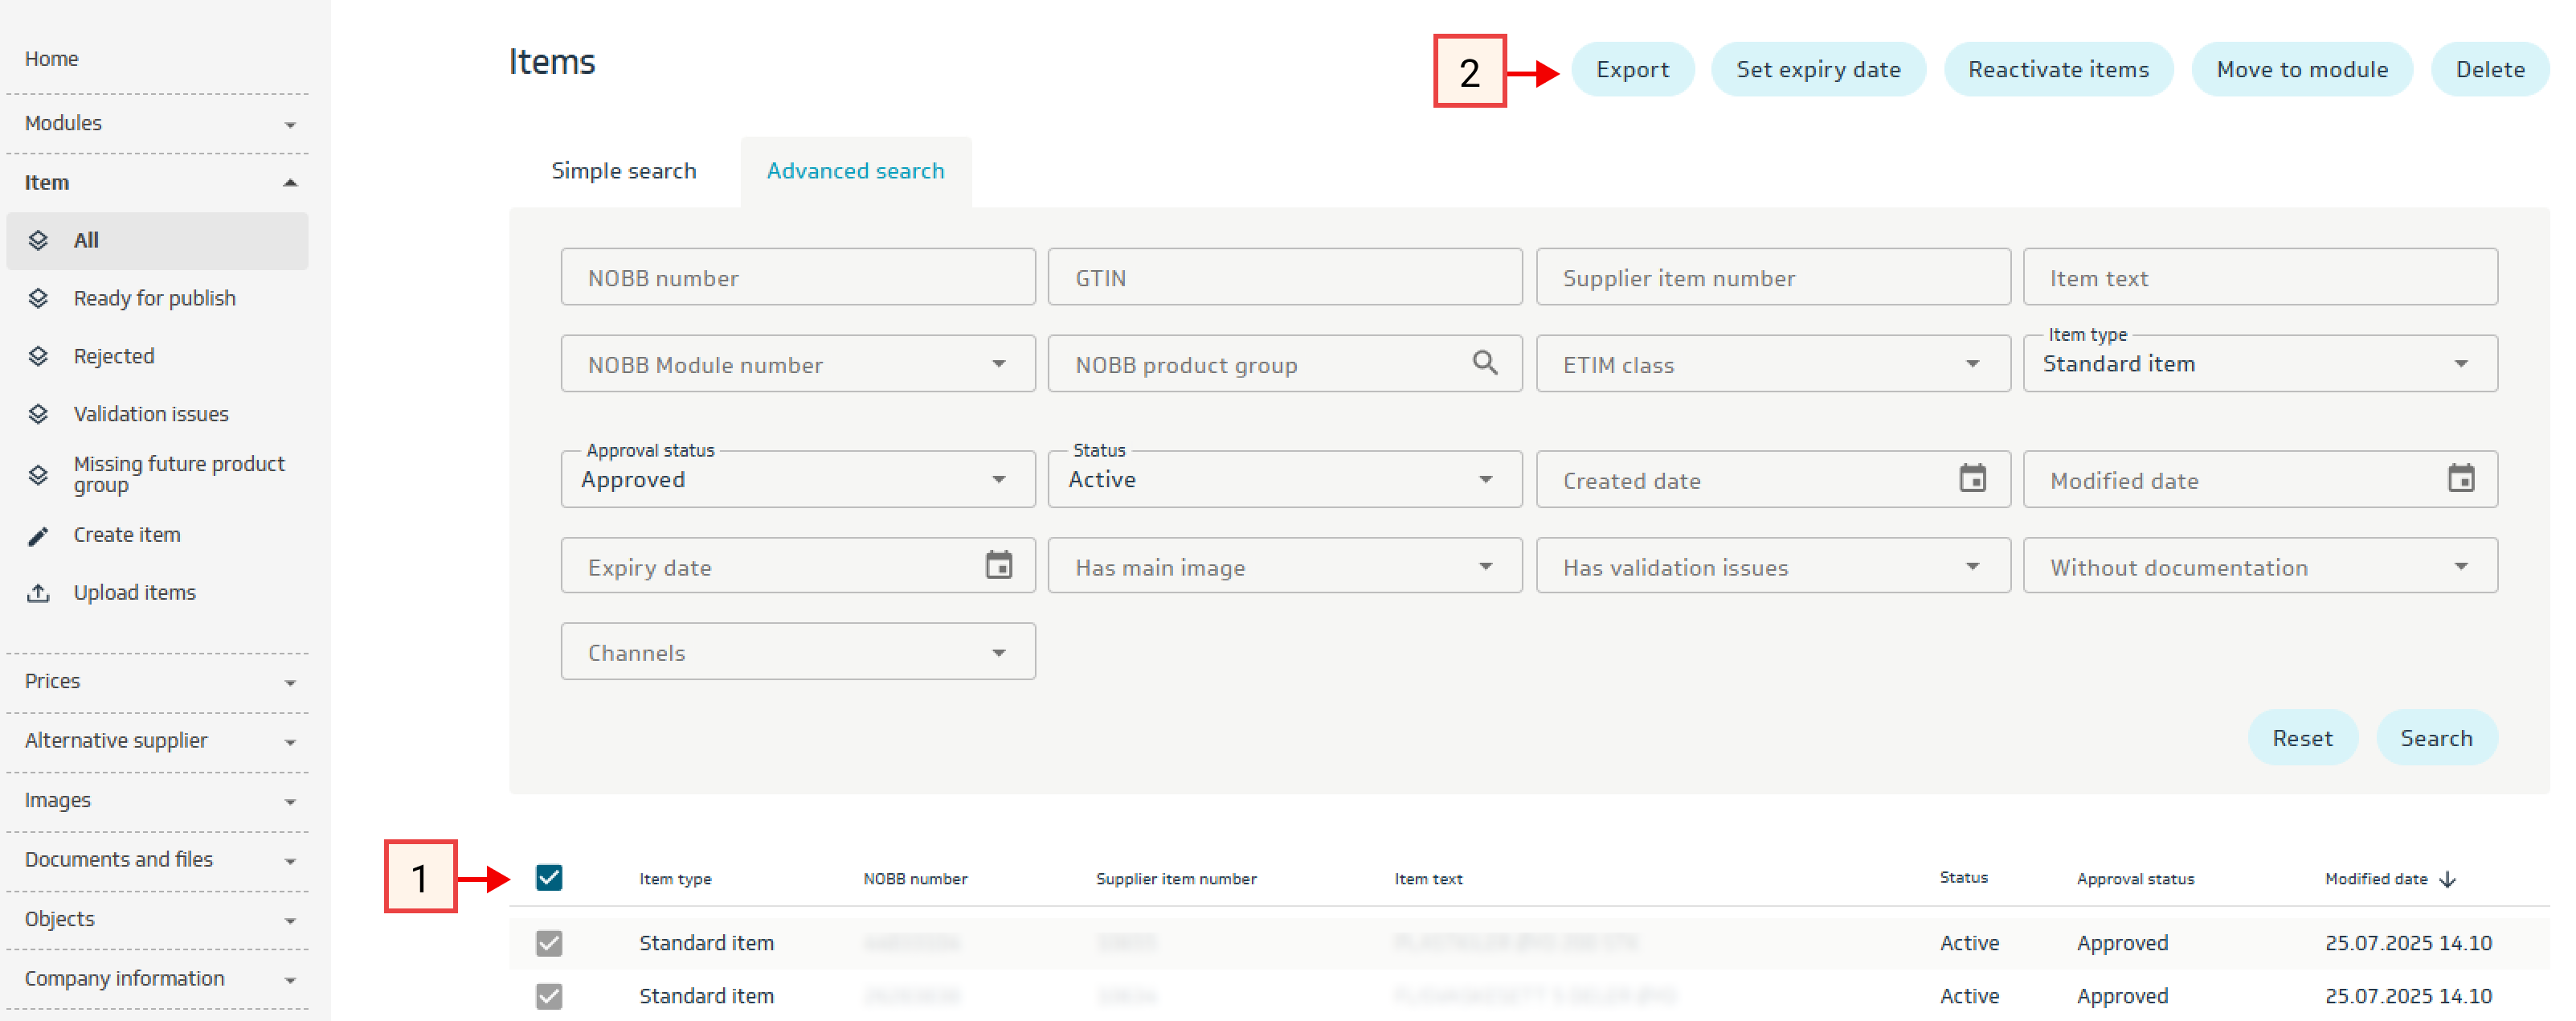Open the Approval status dropdown
Image resolution: width=2576 pixels, height=1021 pixels.
click(x=797, y=479)
